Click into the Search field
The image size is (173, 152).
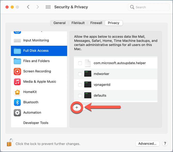(149, 7)
